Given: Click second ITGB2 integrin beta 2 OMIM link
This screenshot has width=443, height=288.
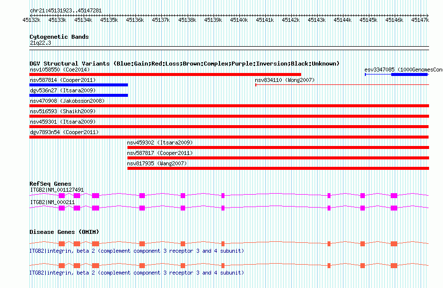Looking at the screenshot, I should (x=137, y=273).
